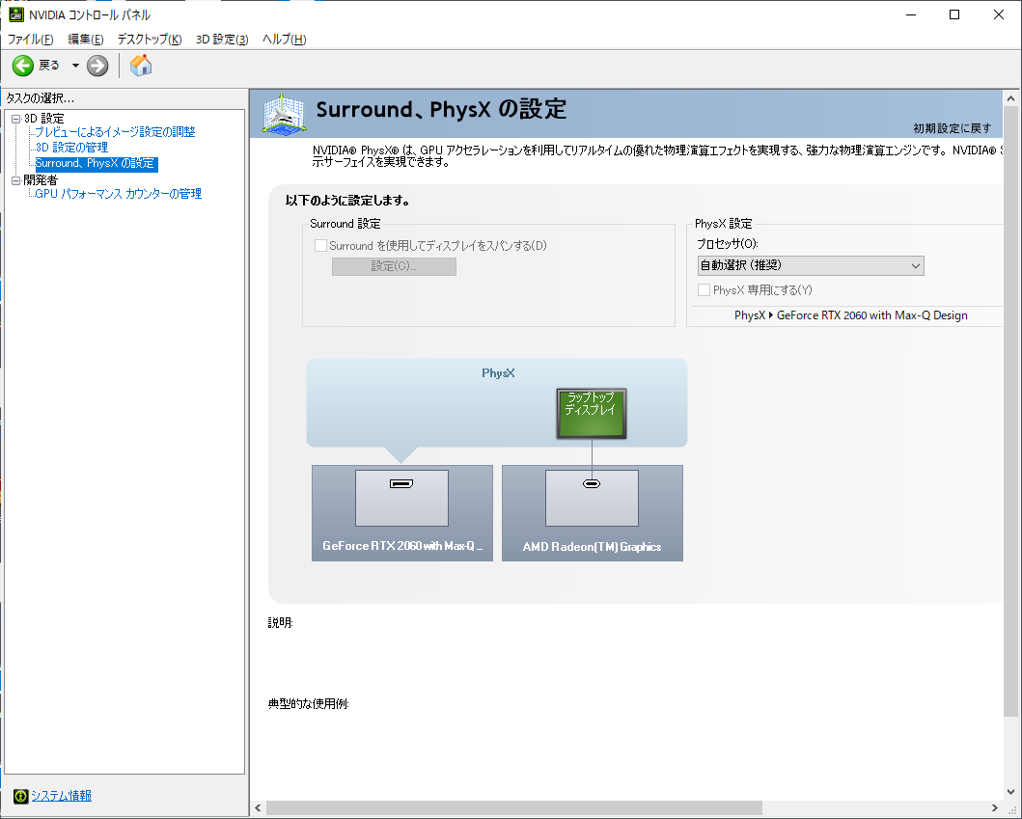Toggle Surround を使用してディスプレイをスパンする checkbox

[x=320, y=246]
